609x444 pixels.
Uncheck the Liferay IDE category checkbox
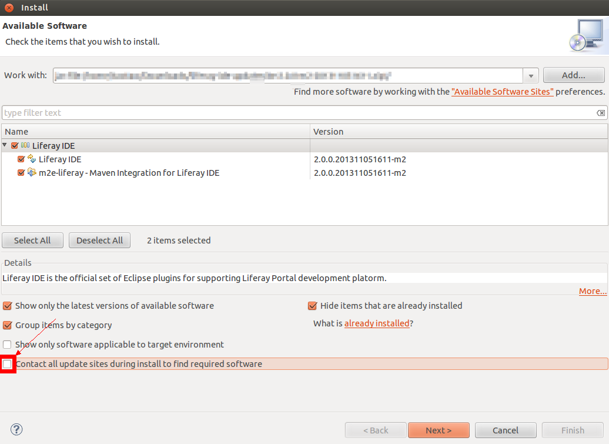(x=15, y=146)
